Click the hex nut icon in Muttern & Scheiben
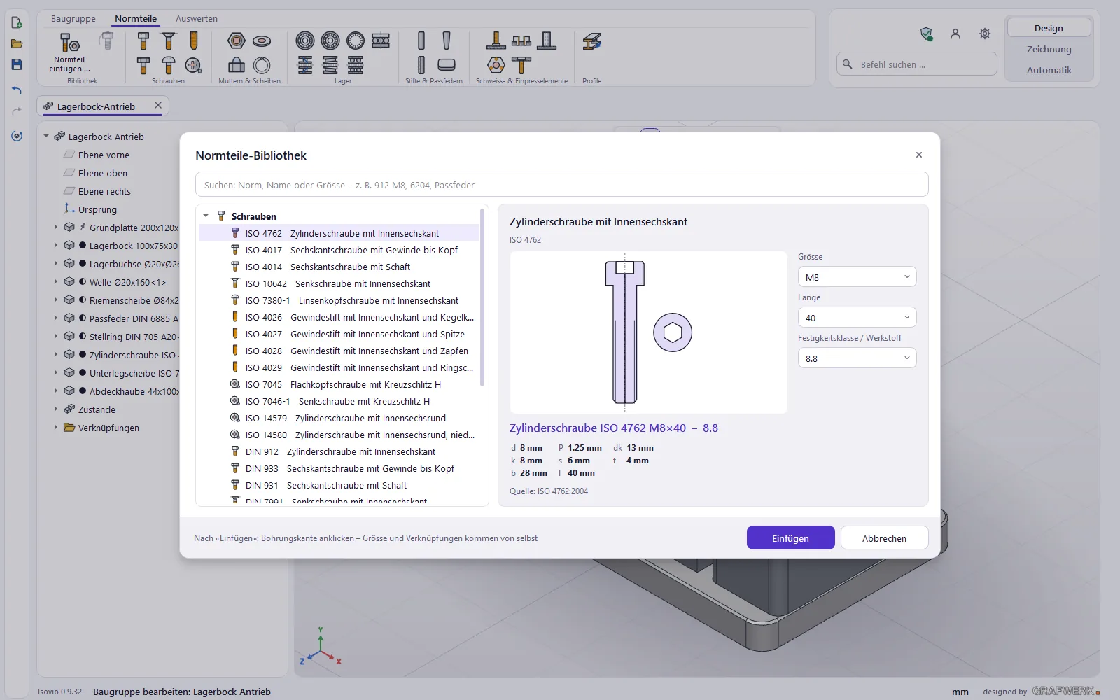This screenshot has height=700, width=1120. point(237,41)
